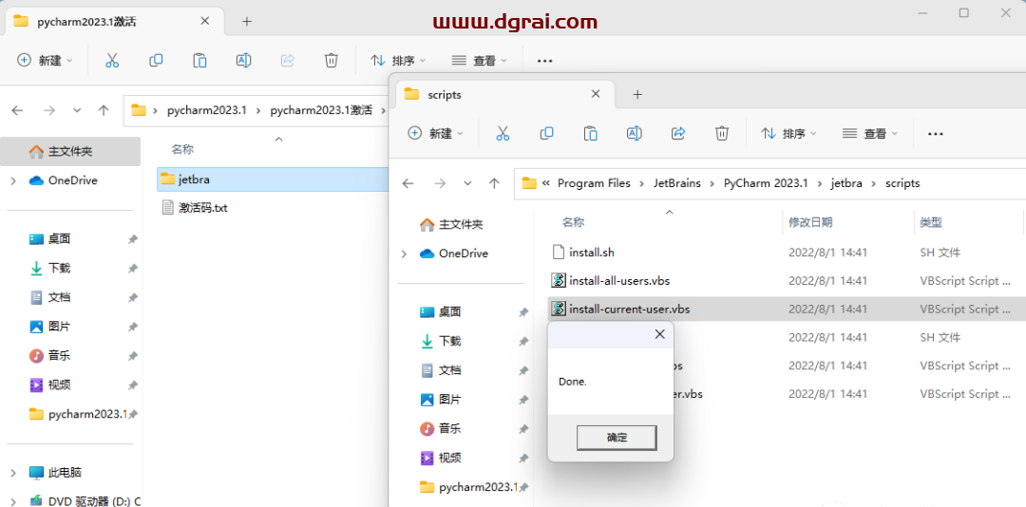Open 排序 dropdown in pycharm2023.1激活 window

[x=398, y=60]
